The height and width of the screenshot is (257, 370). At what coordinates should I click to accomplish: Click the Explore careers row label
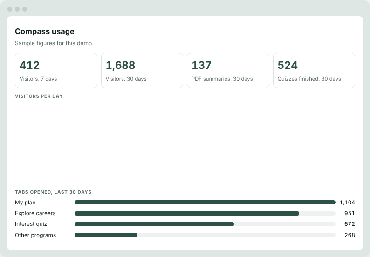[x=35, y=213]
